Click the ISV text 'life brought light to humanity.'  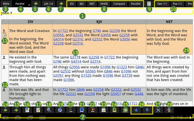tap(25, 96)
